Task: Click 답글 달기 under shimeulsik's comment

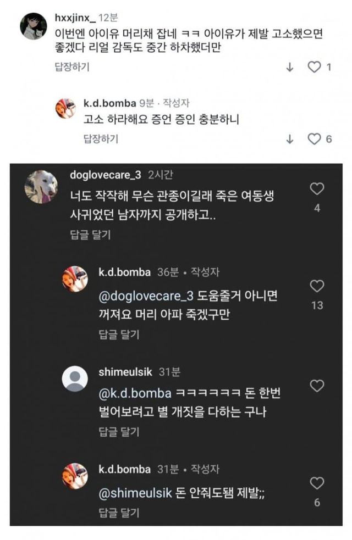Action: coord(119,431)
